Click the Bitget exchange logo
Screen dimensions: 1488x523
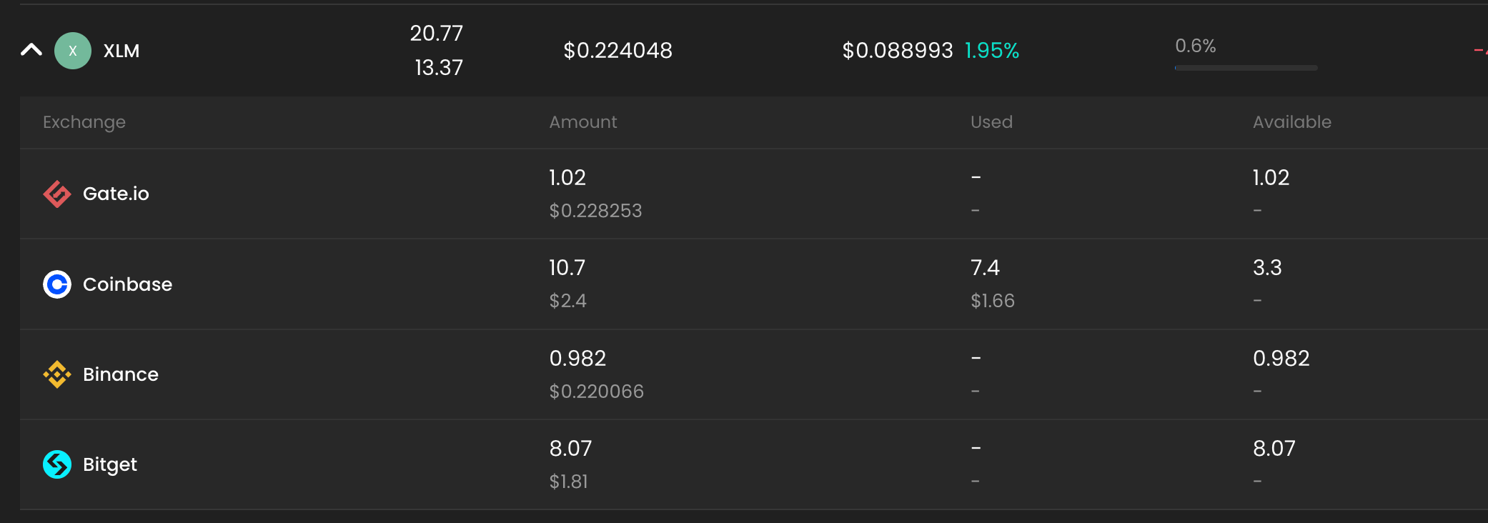57,464
